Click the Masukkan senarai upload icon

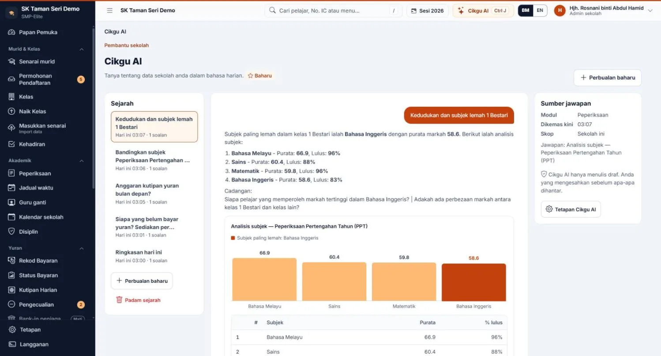[12, 128]
